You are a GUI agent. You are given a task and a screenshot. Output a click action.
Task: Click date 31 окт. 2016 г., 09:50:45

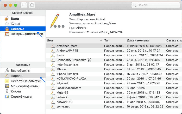(x=144, y=69)
